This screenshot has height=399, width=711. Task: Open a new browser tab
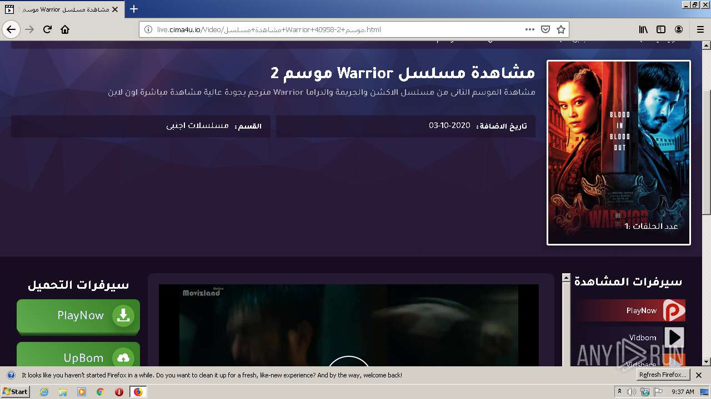(134, 9)
